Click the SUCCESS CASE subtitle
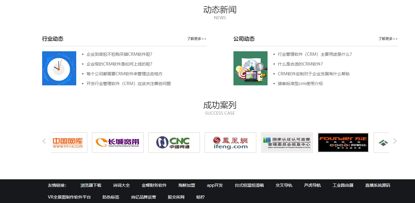The width and height of the screenshot is (415, 203). tap(220, 113)
